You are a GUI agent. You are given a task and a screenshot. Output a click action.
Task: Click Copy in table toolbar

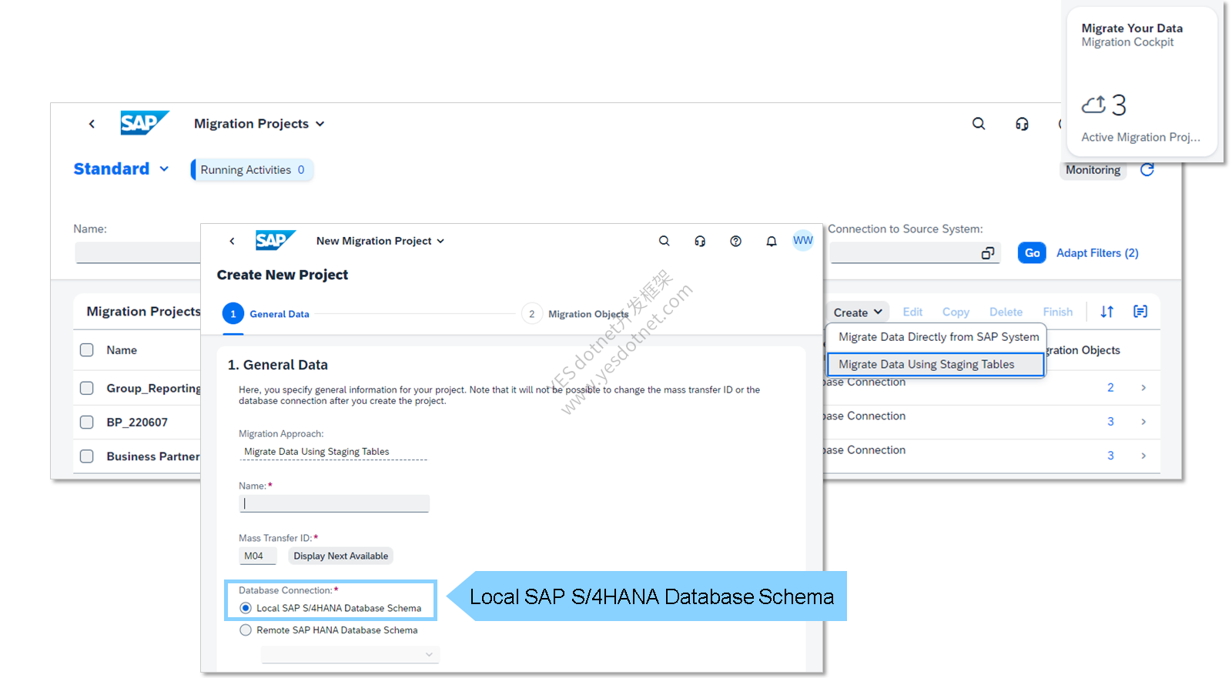956,312
